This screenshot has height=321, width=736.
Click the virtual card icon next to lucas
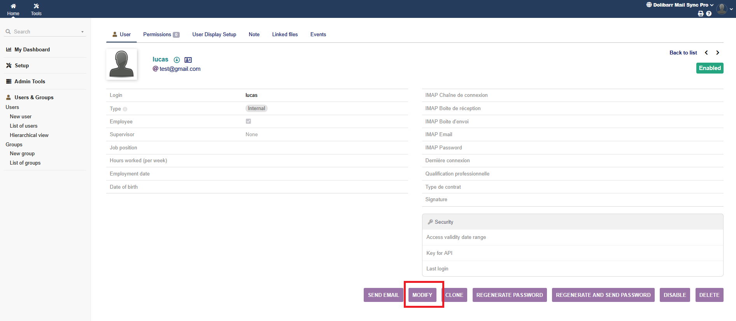tap(188, 60)
